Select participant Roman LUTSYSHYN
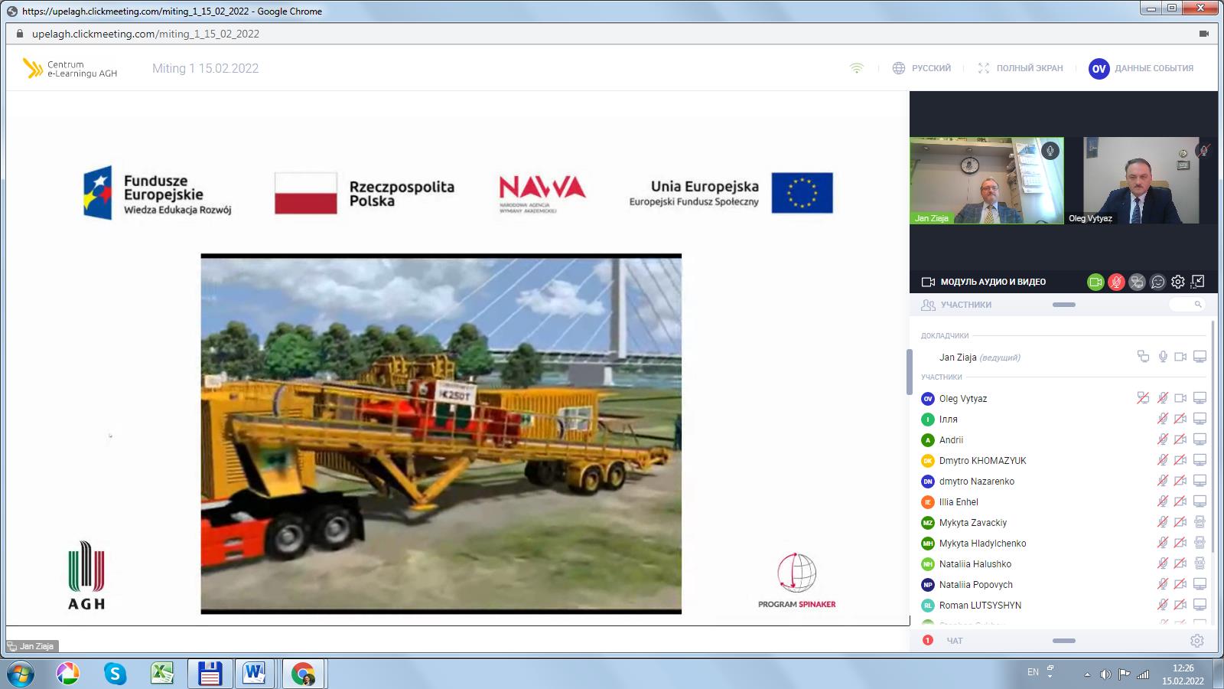 click(980, 605)
